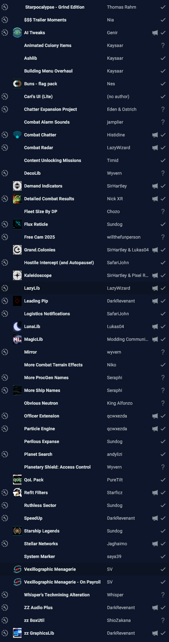Image resolution: width=169 pixels, height=642 pixels.
Task: Click the megaphone icon on LazyLib row
Action: (155, 288)
